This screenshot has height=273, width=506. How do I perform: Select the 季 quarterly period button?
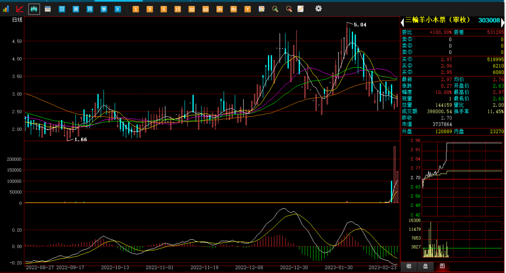coord(104,9)
